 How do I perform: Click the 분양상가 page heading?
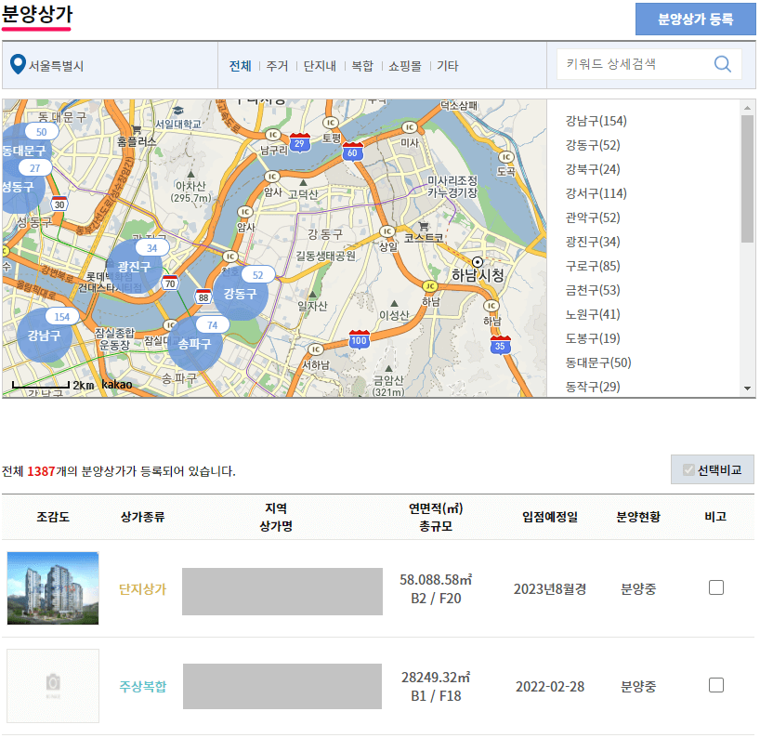pyautogui.click(x=37, y=14)
